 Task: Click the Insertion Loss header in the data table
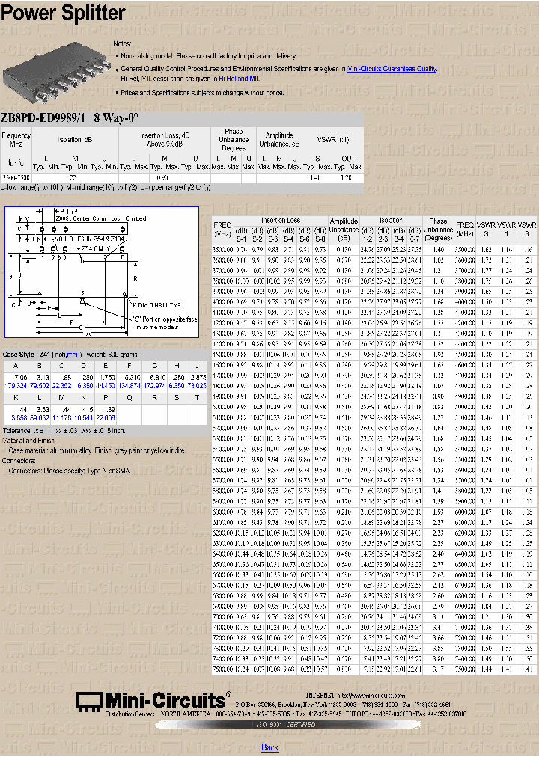point(281,220)
